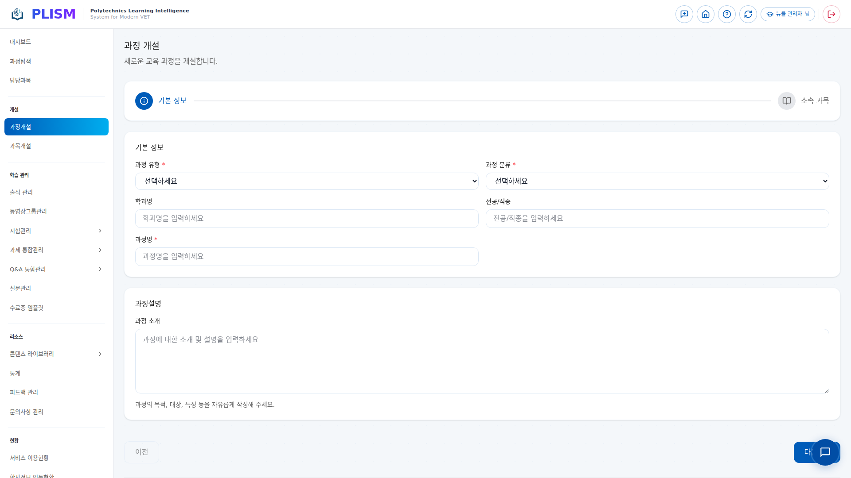Screen dimensions: 851x478
Task: Click the refresh arrows icon
Action: (x=748, y=14)
